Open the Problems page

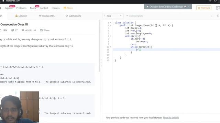(21, 8)
